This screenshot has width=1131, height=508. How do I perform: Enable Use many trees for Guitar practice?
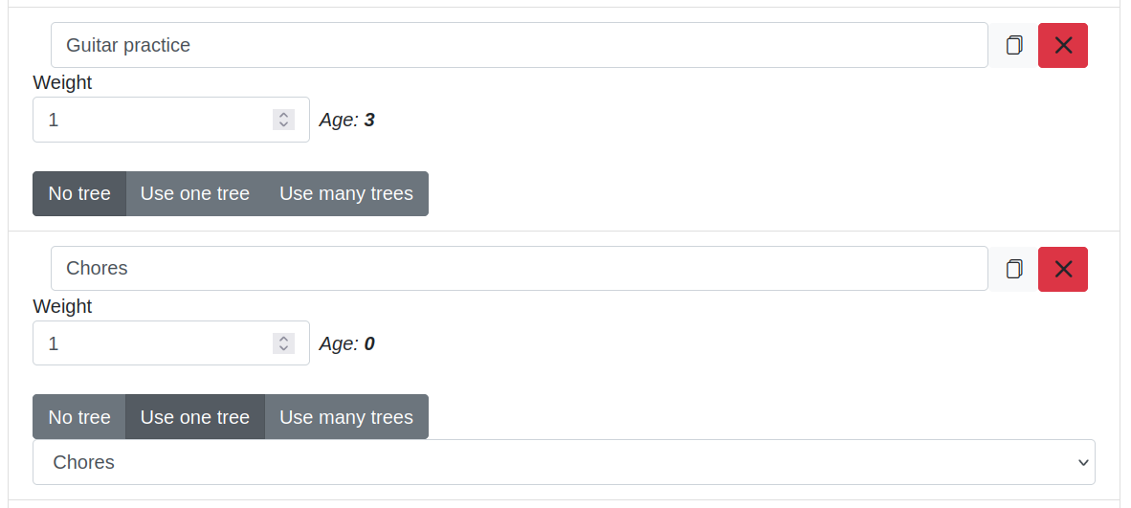pos(346,193)
